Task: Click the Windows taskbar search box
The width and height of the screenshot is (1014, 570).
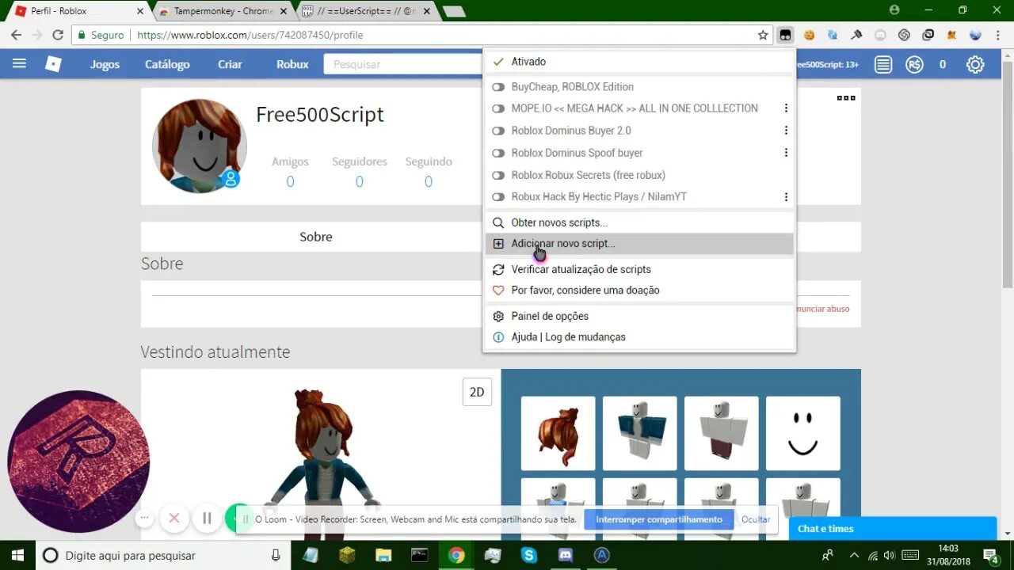Action: [162, 555]
